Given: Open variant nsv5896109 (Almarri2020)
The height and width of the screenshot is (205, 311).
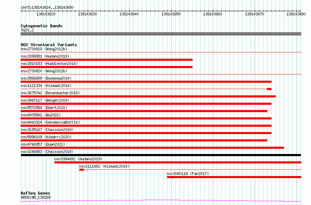Looking at the screenshot, I should point(46,137).
